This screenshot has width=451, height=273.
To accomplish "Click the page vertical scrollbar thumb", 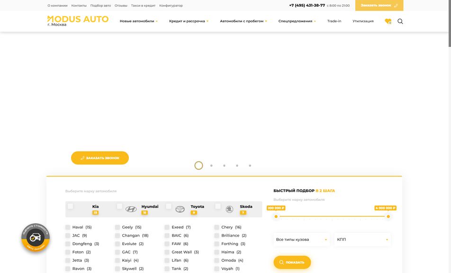I will [450, 23].
